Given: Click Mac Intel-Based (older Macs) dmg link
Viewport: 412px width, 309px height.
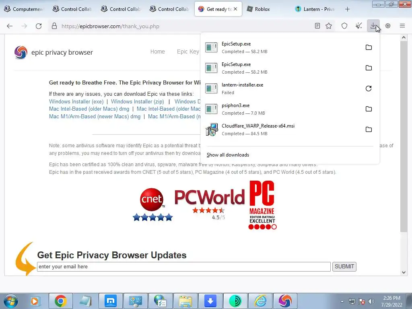Looking at the screenshot, I should point(89,109).
